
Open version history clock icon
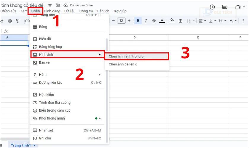pyautogui.click(x=212, y=7)
